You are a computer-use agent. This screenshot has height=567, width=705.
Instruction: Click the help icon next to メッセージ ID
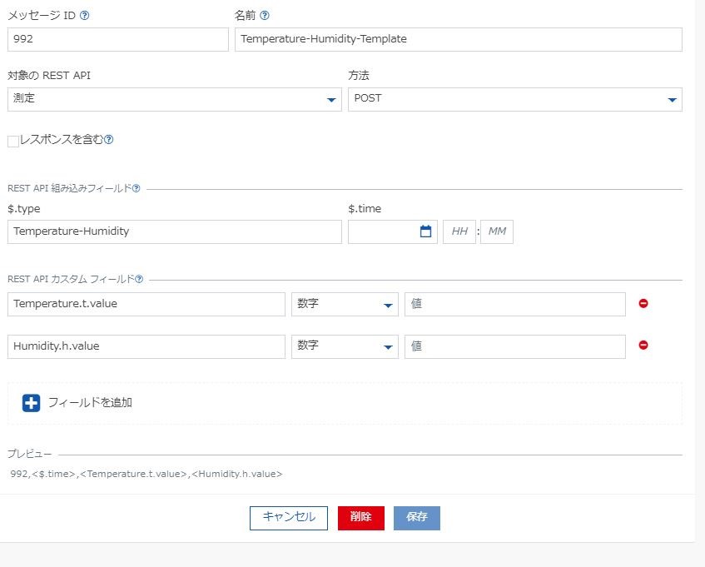pyautogui.click(x=84, y=16)
